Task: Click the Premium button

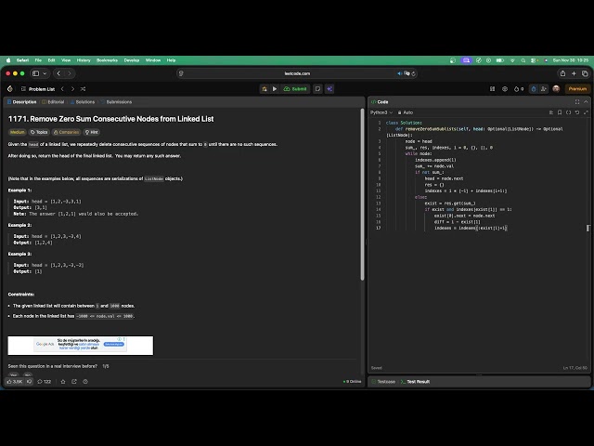Action: click(x=577, y=89)
